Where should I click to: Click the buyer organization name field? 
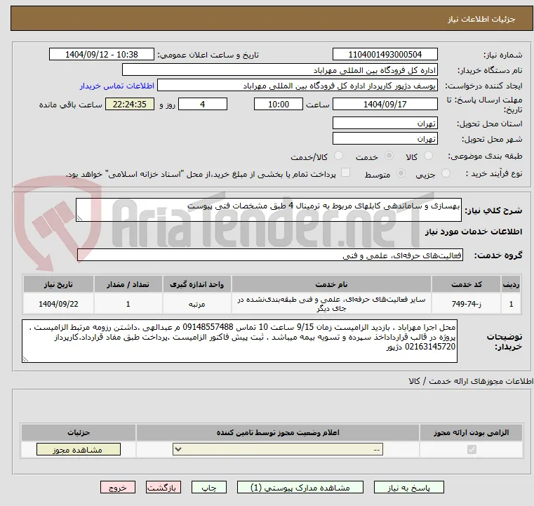pos(279,70)
